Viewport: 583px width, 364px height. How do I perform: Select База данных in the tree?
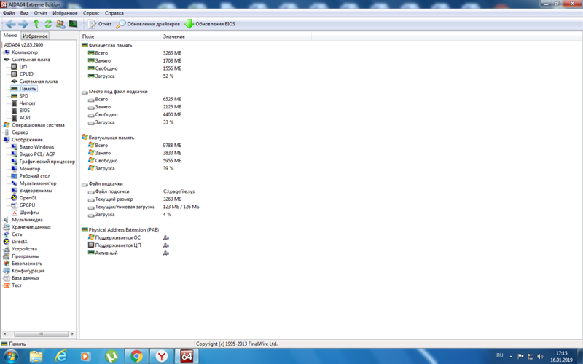click(x=26, y=278)
